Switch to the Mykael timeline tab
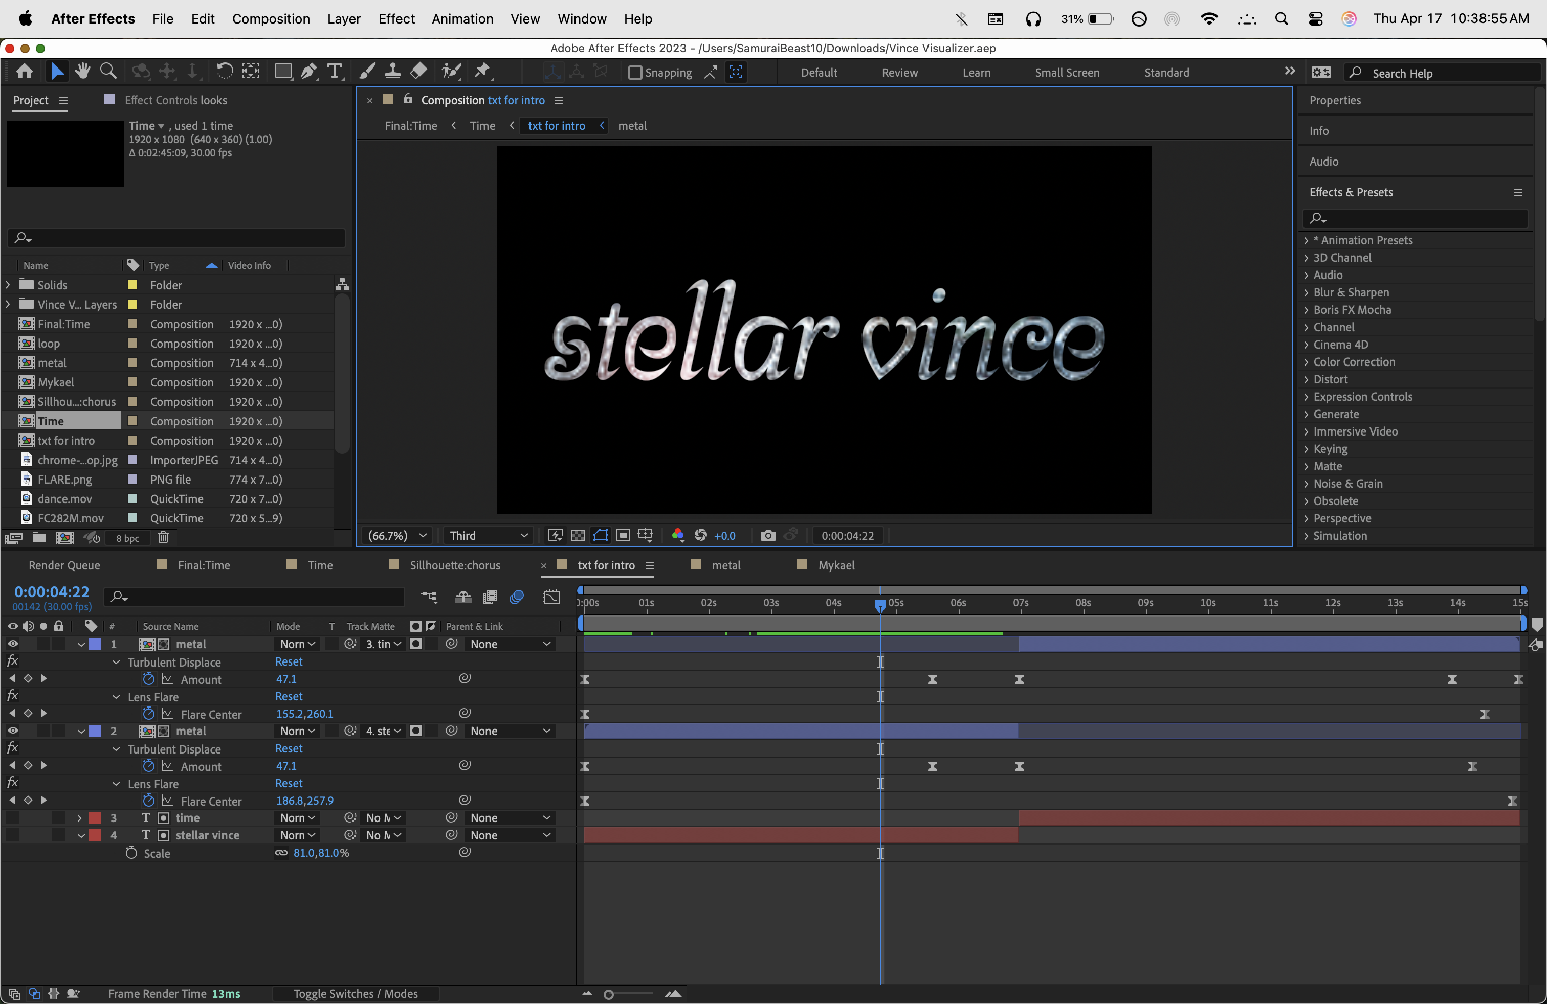1547x1004 pixels. click(836, 565)
